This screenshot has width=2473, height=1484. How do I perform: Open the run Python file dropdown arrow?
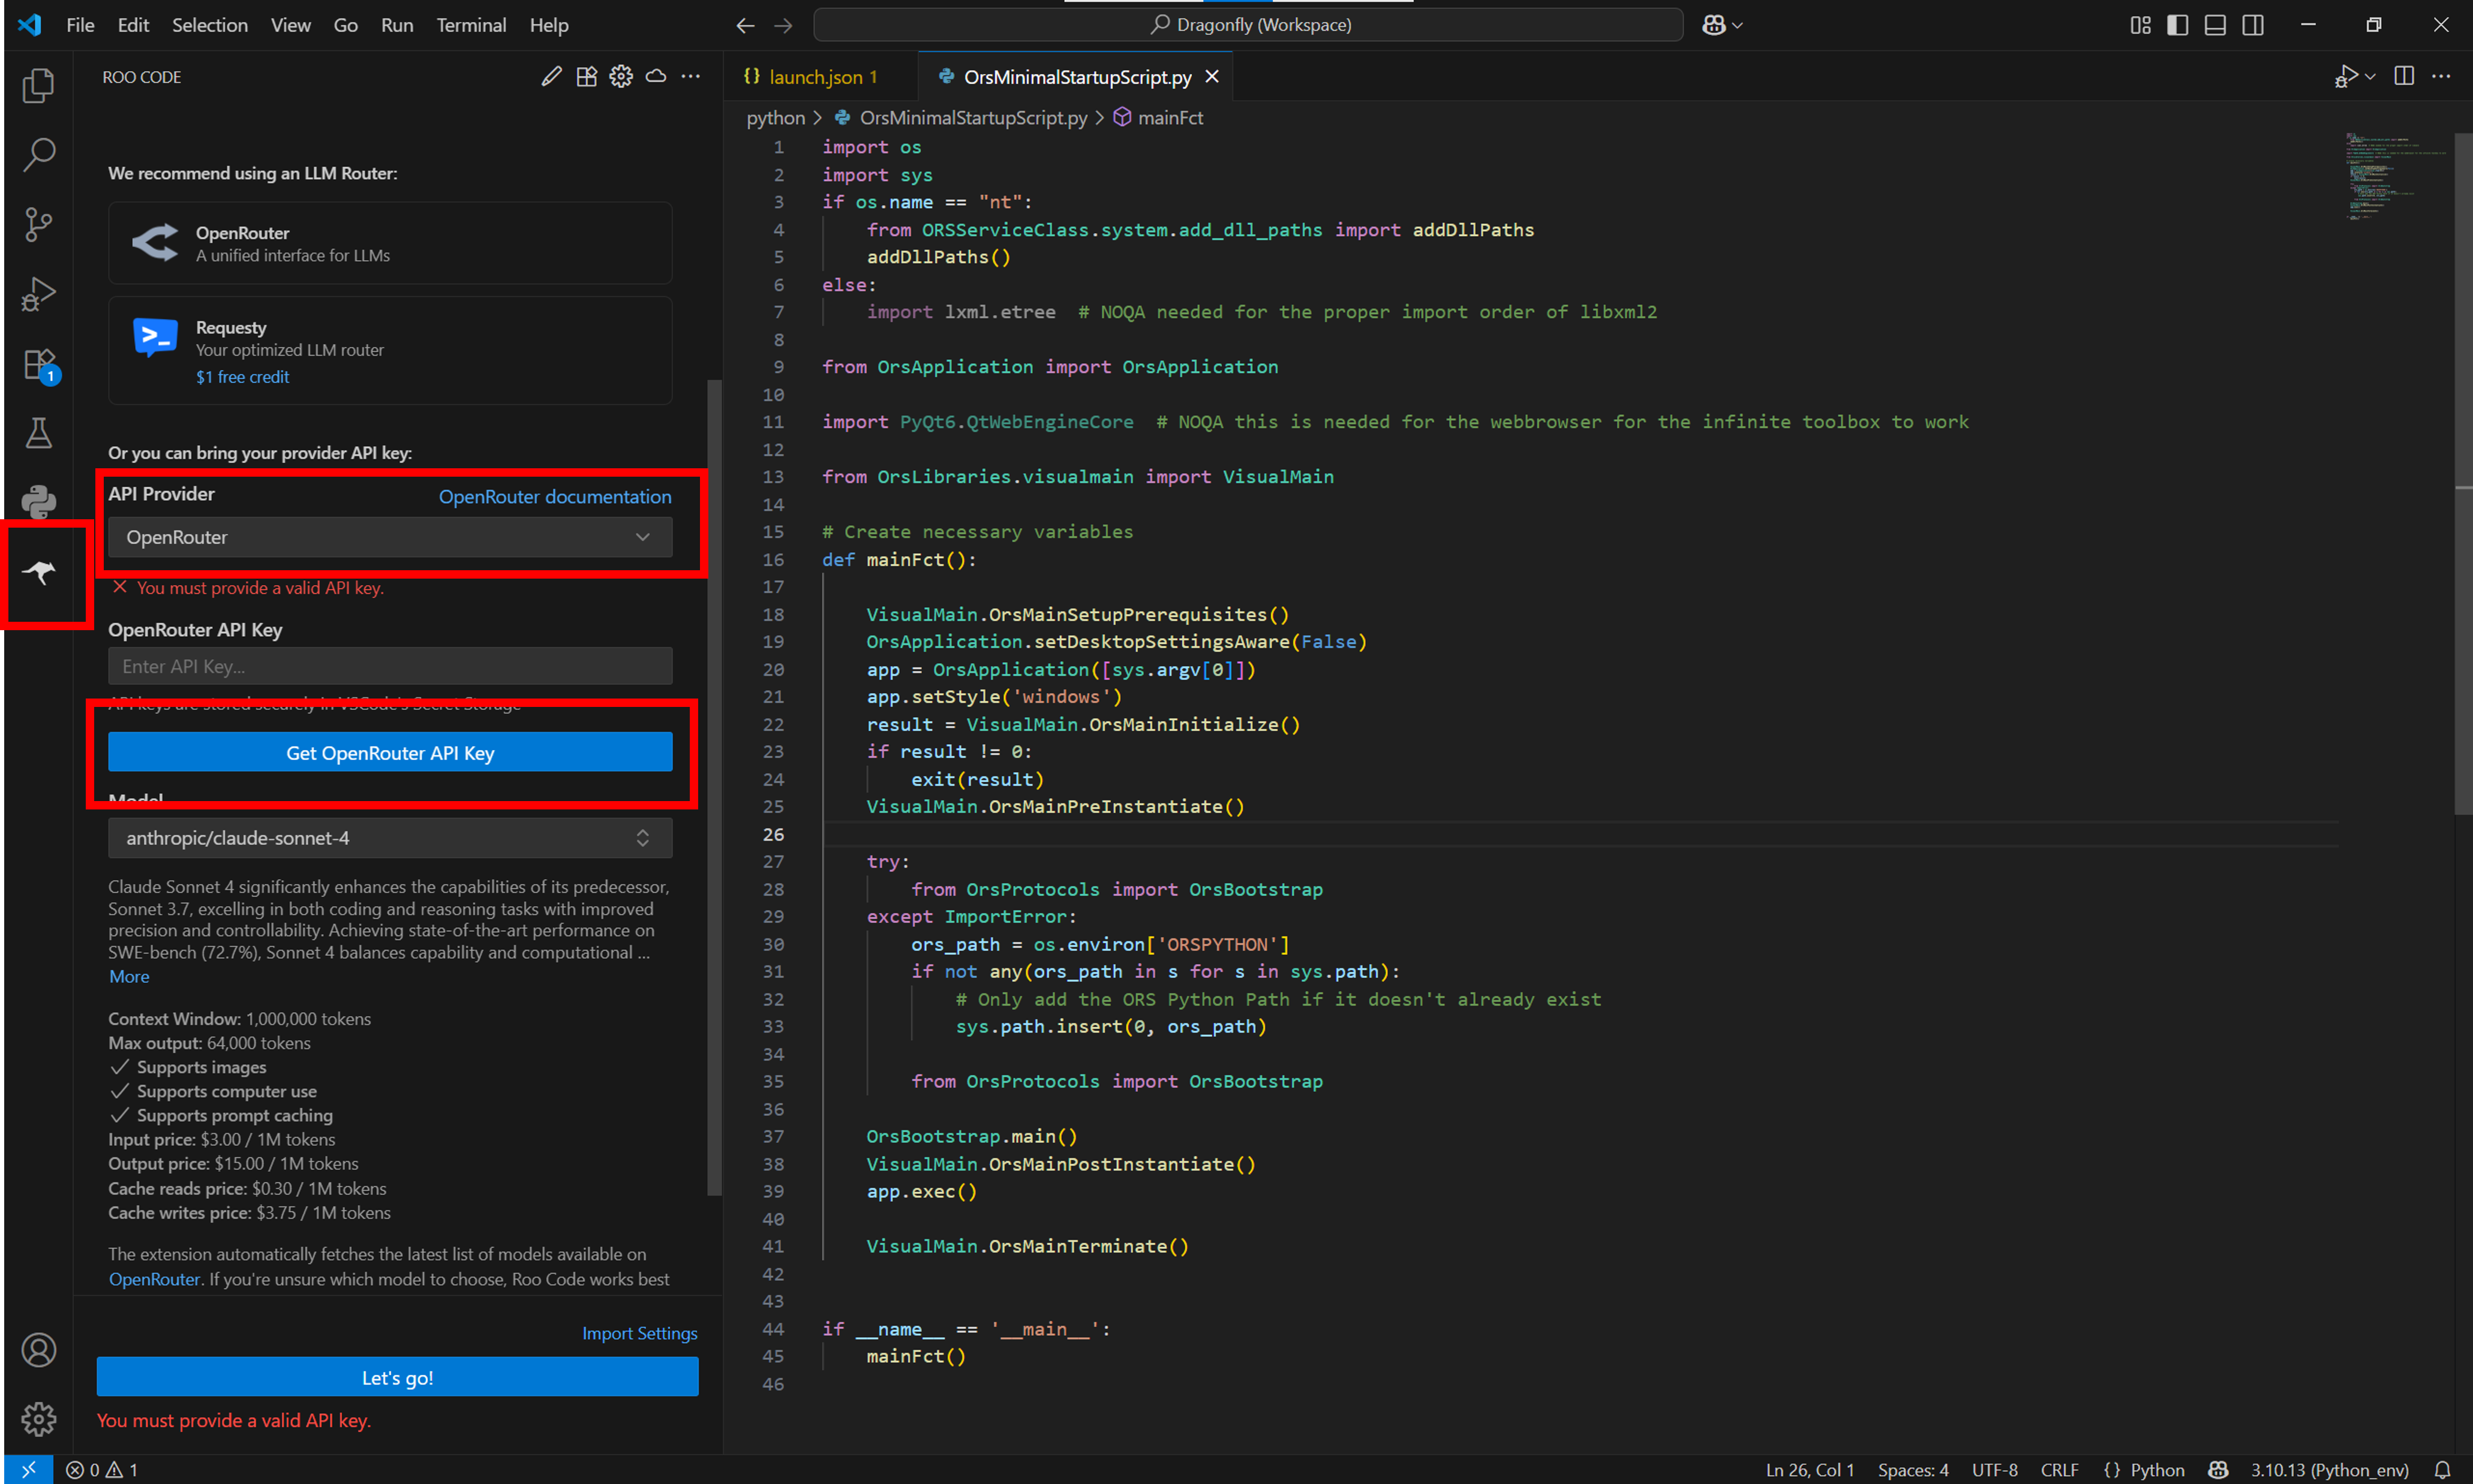tap(2370, 77)
